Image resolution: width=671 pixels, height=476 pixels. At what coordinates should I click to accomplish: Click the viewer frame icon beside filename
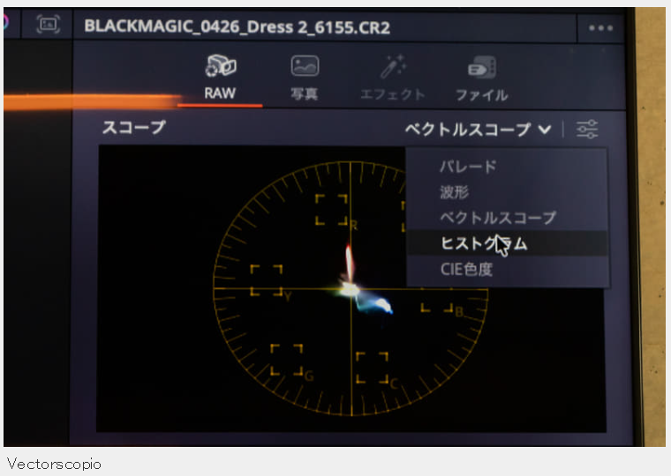48,25
